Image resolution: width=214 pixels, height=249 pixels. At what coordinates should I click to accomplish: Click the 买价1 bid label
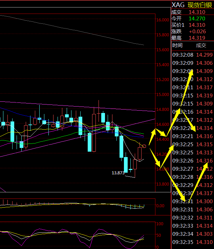click(178, 25)
